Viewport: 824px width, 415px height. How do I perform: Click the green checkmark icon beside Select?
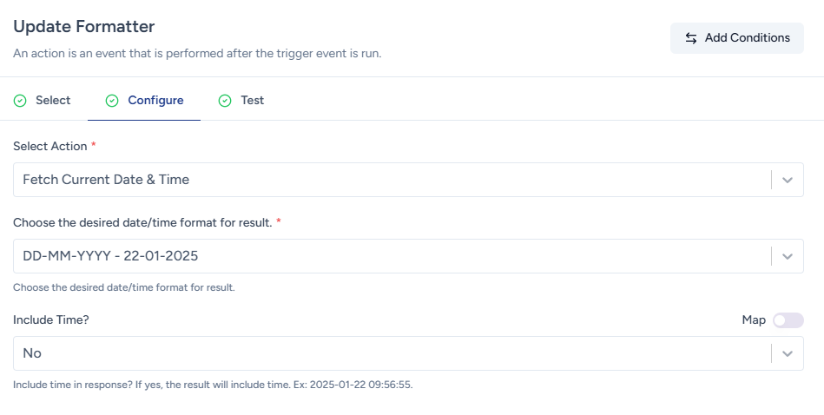click(20, 101)
